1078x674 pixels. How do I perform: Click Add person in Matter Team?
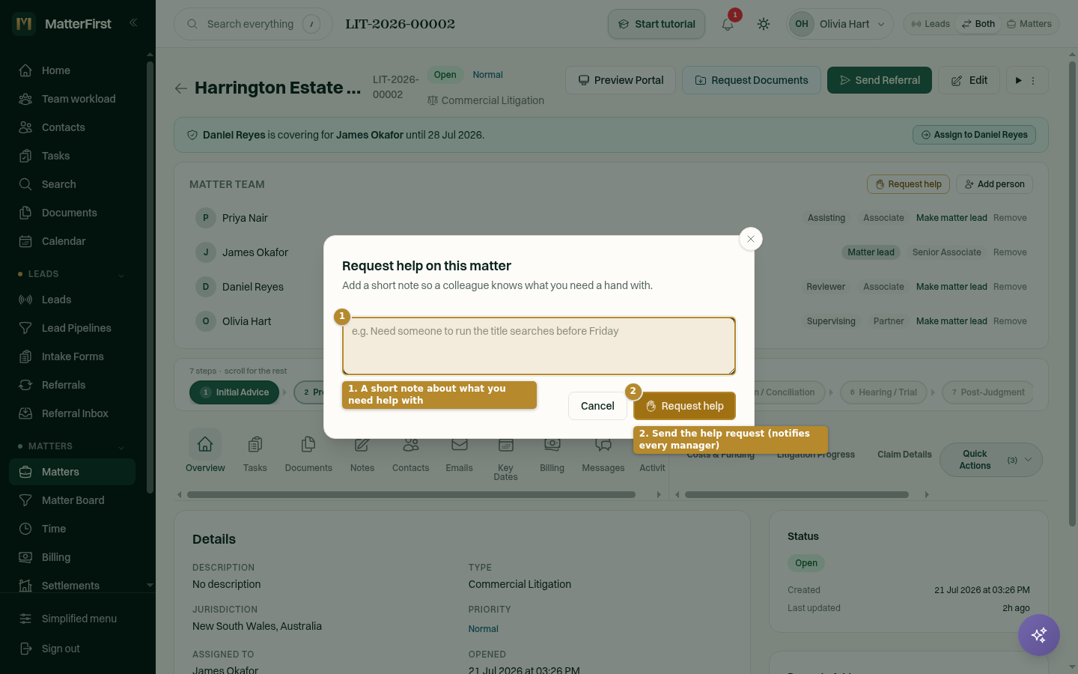click(x=994, y=184)
